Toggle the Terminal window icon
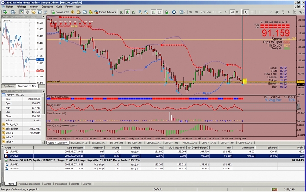 (x=40, y=12)
